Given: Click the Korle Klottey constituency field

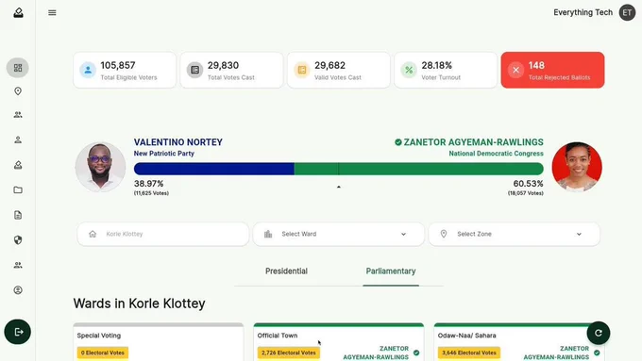Looking at the screenshot, I should pyautogui.click(x=163, y=234).
